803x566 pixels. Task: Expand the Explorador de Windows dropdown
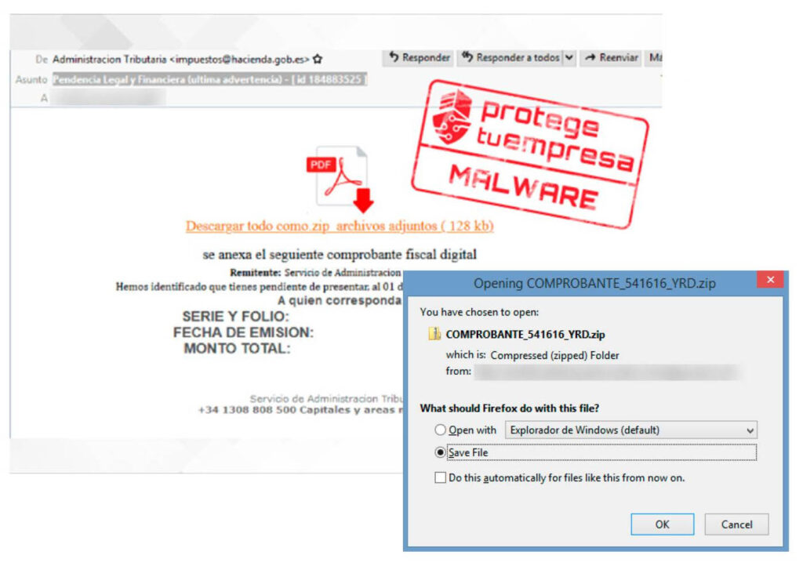click(631, 430)
